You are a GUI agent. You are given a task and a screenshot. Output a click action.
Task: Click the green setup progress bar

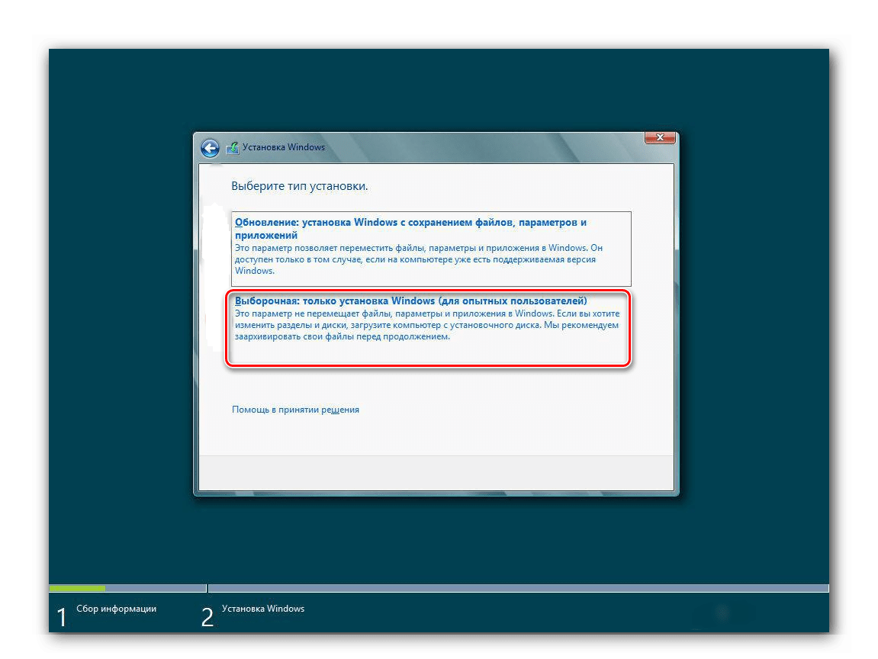(77, 589)
